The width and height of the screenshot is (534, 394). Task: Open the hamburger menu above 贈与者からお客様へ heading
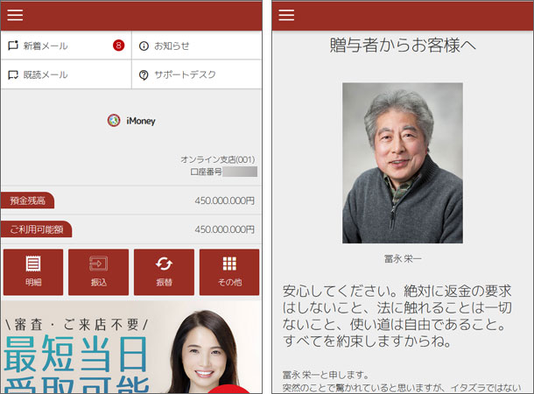point(286,15)
